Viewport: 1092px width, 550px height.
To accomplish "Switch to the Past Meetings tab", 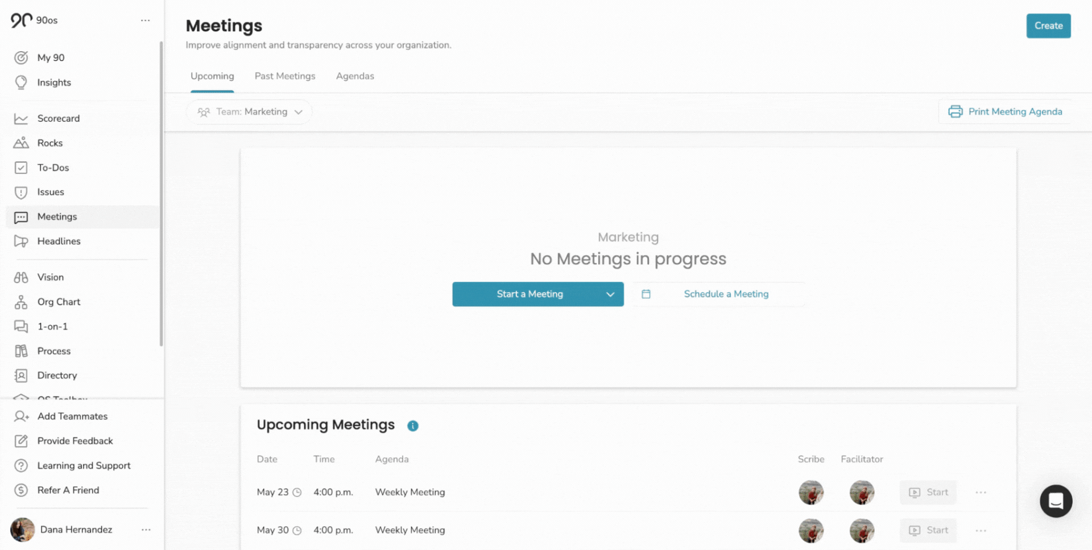I will pyautogui.click(x=284, y=76).
